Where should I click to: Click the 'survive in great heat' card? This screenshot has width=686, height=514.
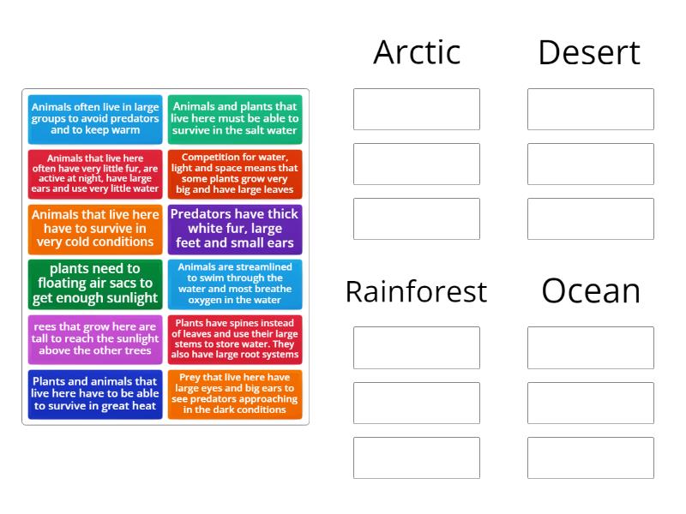click(95, 394)
